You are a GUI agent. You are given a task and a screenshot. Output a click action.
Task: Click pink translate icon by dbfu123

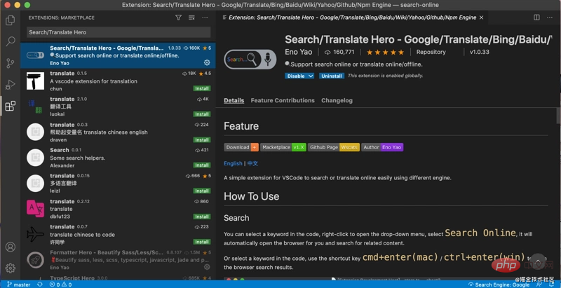tap(36, 209)
